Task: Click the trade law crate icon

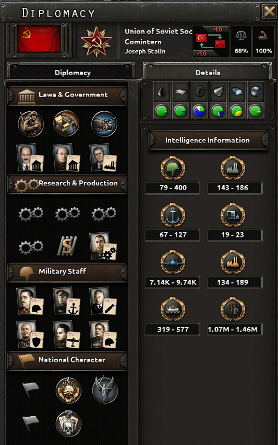Action: pyautogui.click(x=66, y=124)
